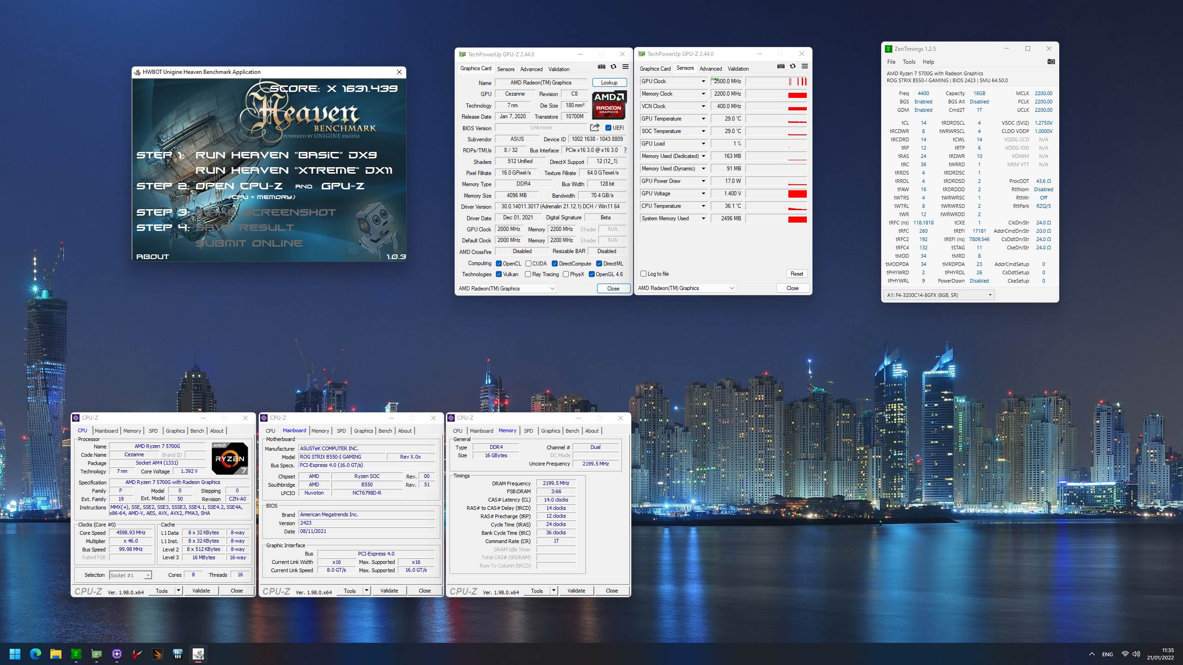Viewport: 1183px width, 665px height.
Task: Toggle the UEFI checkbox in GPU-Z
Action: [x=608, y=128]
